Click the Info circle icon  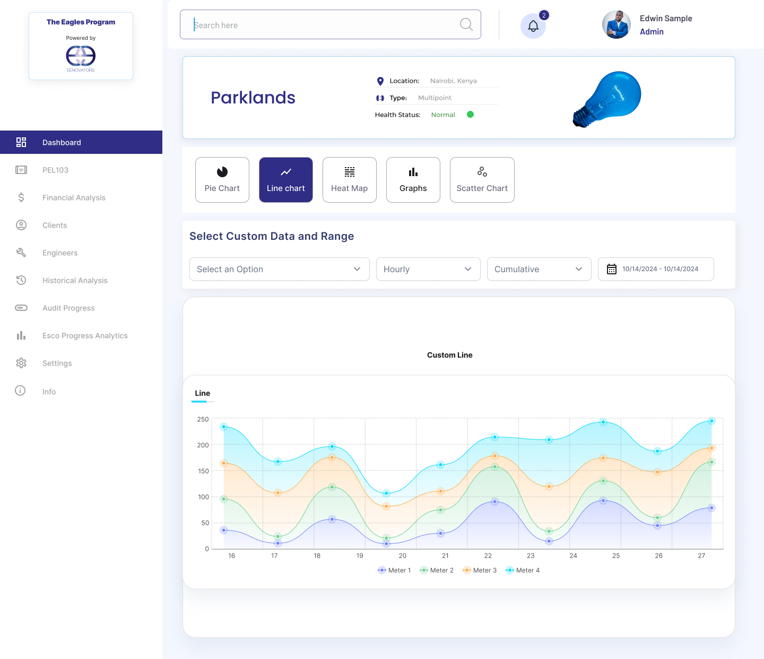click(x=20, y=391)
